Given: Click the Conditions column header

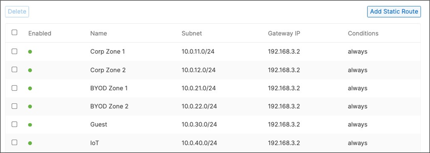Looking at the screenshot, I should (x=363, y=33).
